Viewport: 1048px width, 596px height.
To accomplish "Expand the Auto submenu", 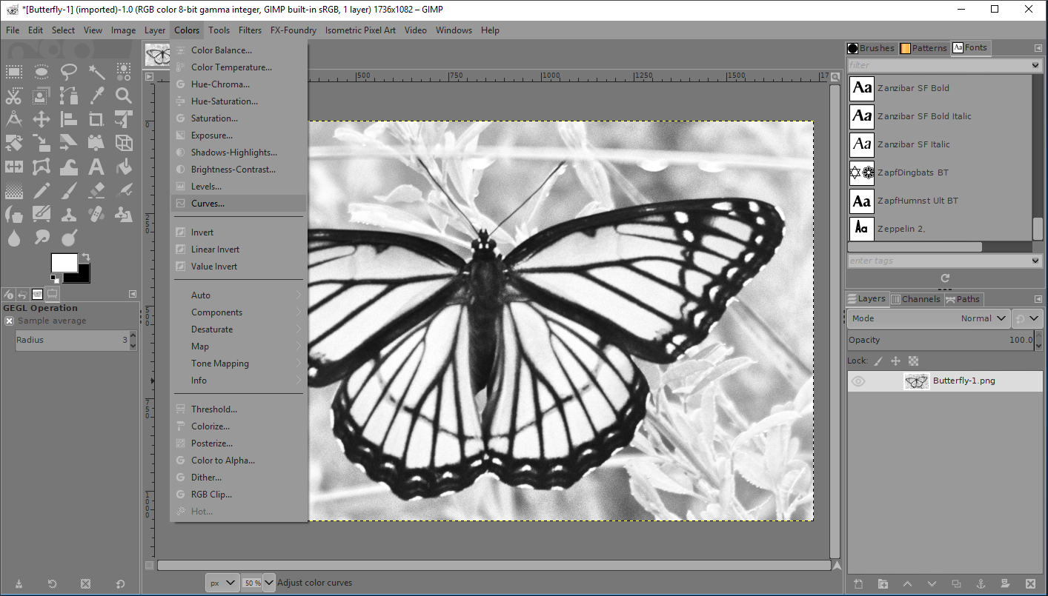I will [239, 295].
